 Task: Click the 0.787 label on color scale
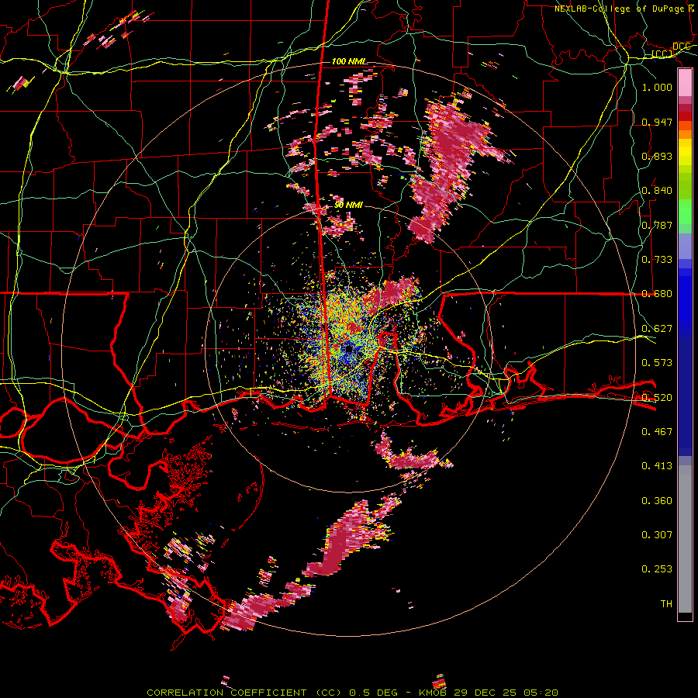[x=657, y=225]
